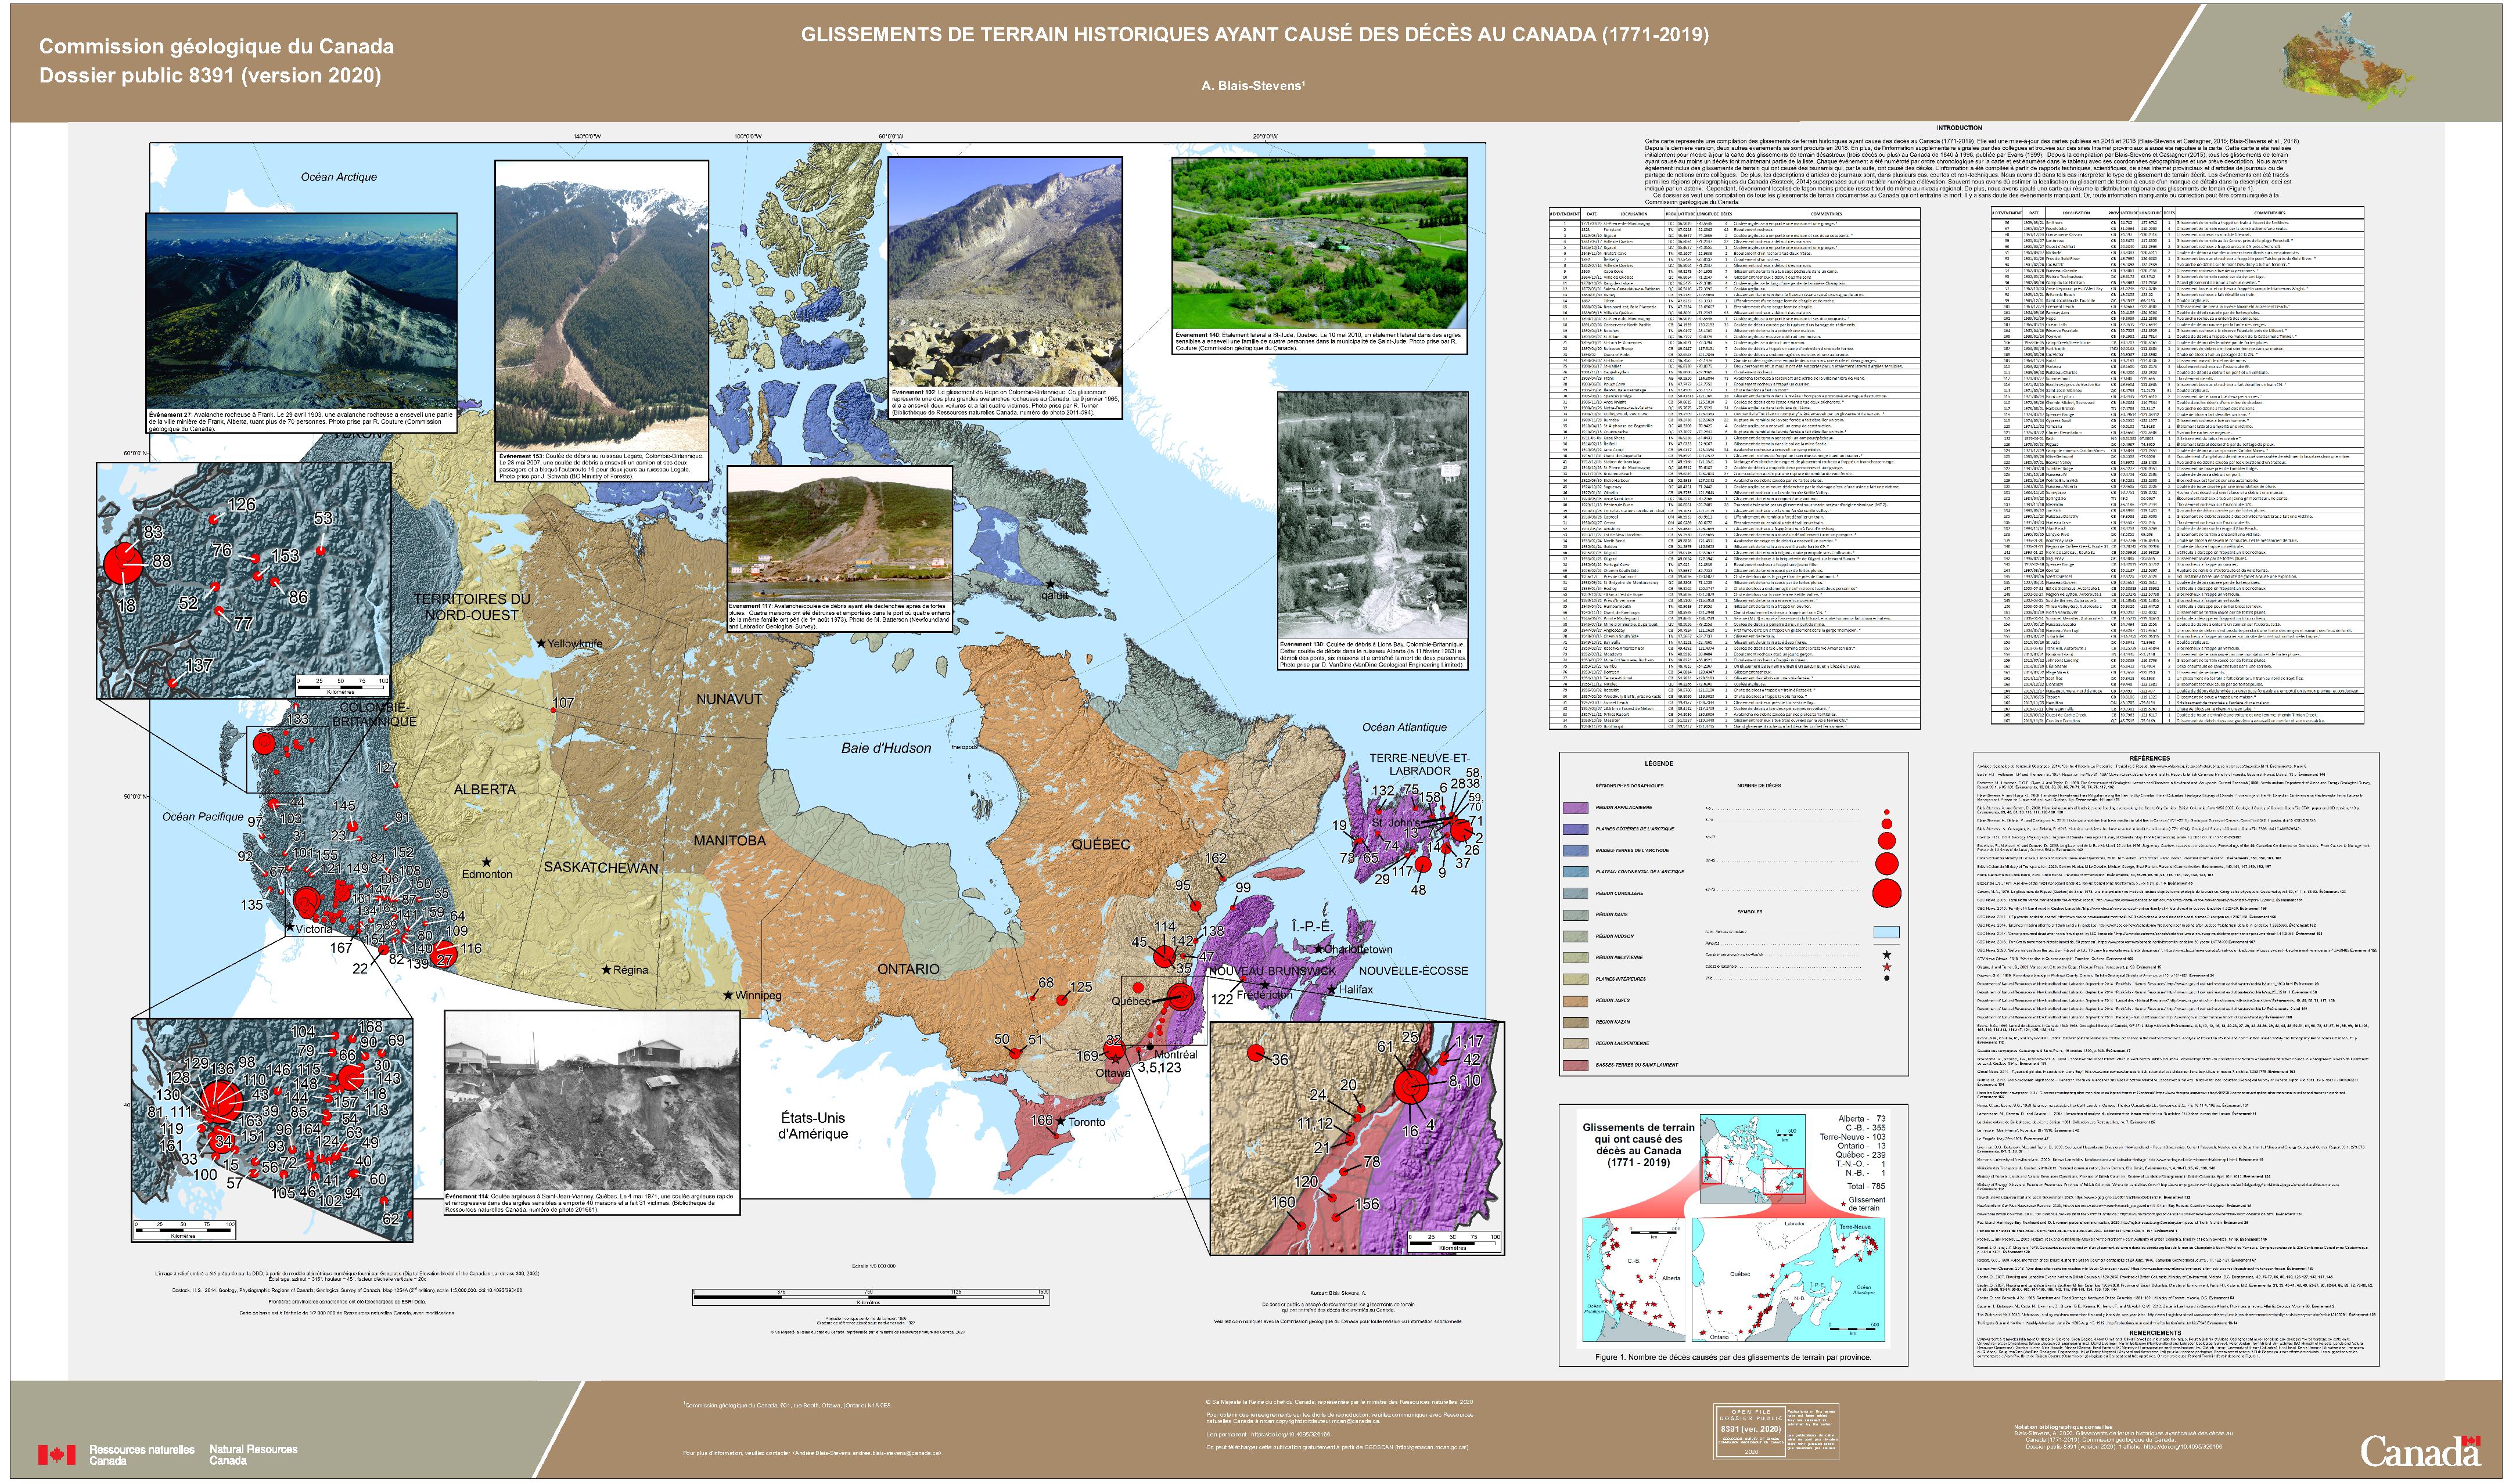
Task: Click the Edmonton capital star marker
Action: click(x=487, y=862)
